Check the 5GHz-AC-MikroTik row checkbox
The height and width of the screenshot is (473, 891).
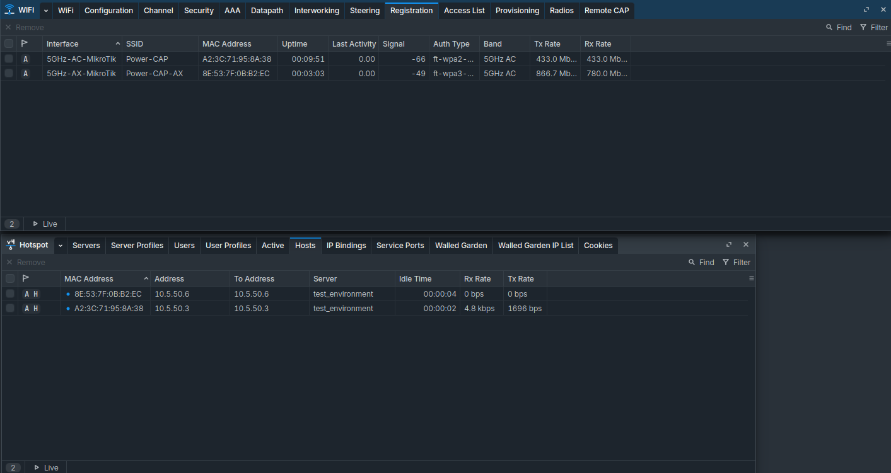click(x=9, y=59)
